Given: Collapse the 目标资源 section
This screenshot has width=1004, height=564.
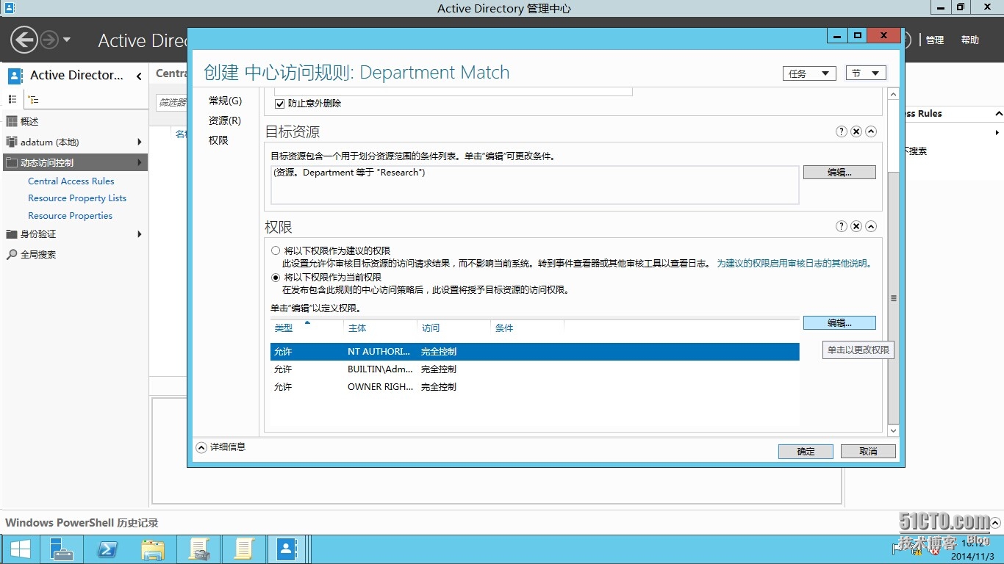Looking at the screenshot, I should [x=871, y=131].
